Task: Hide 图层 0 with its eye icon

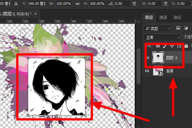Action: click(x=148, y=58)
